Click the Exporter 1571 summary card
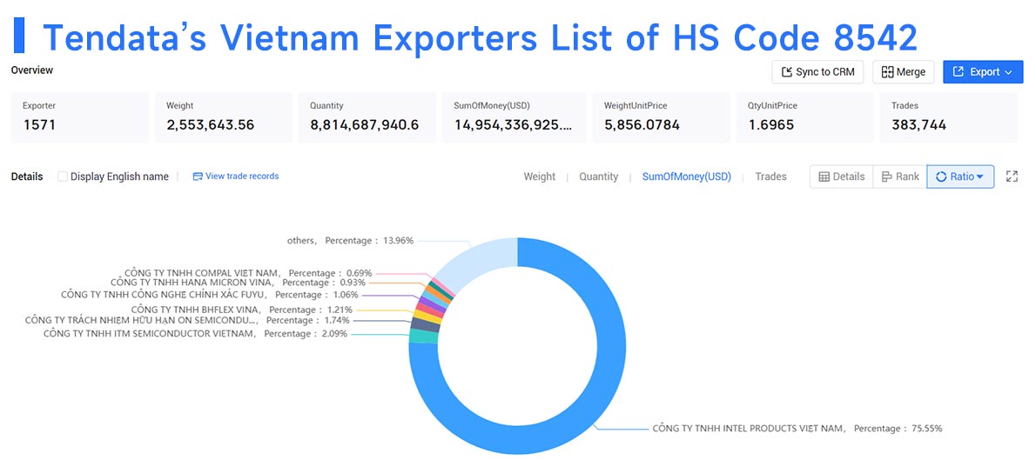This screenshot has height=467, width=1036. pyautogui.click(x=80, y=117)
